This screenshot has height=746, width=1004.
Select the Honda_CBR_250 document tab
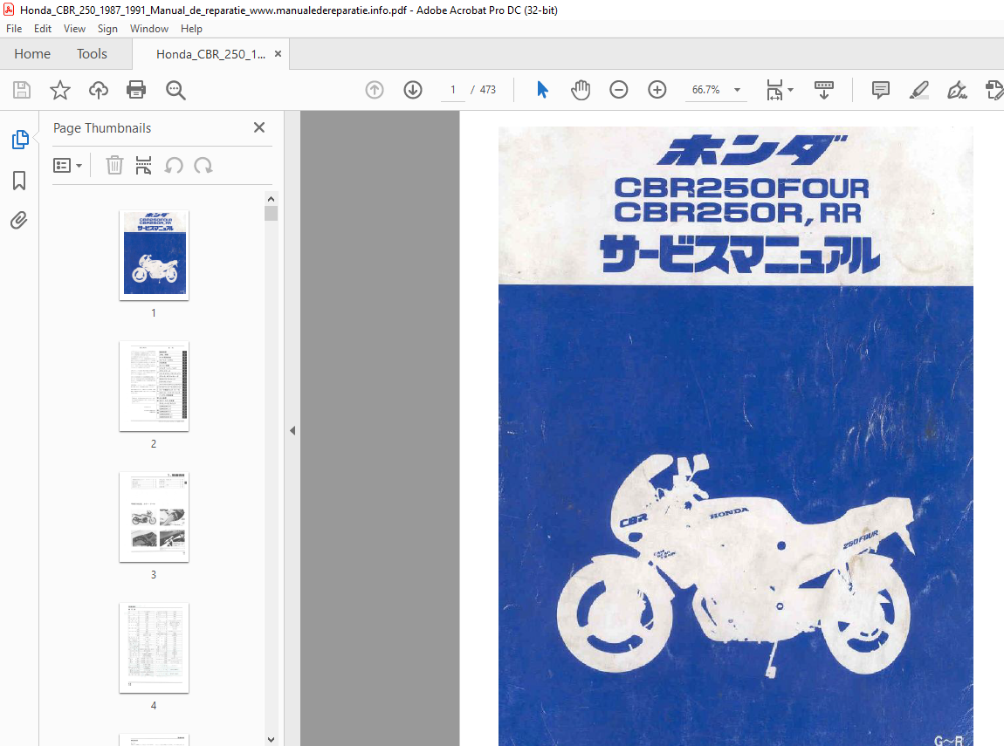[210, 54]
